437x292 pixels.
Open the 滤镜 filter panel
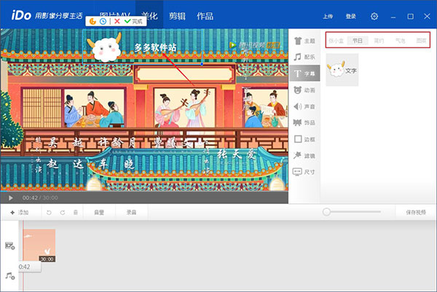(x=304, y=156)
